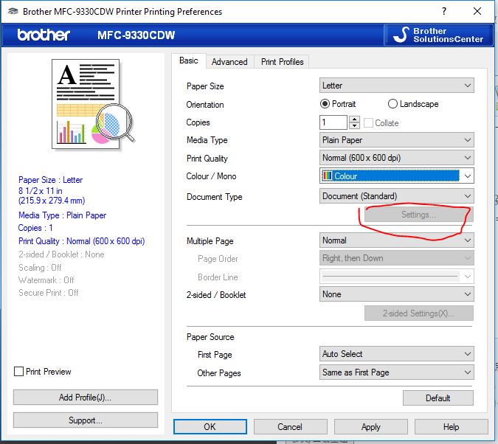
Task: Click the brother logo in header
Action: (x=44, y=35)
